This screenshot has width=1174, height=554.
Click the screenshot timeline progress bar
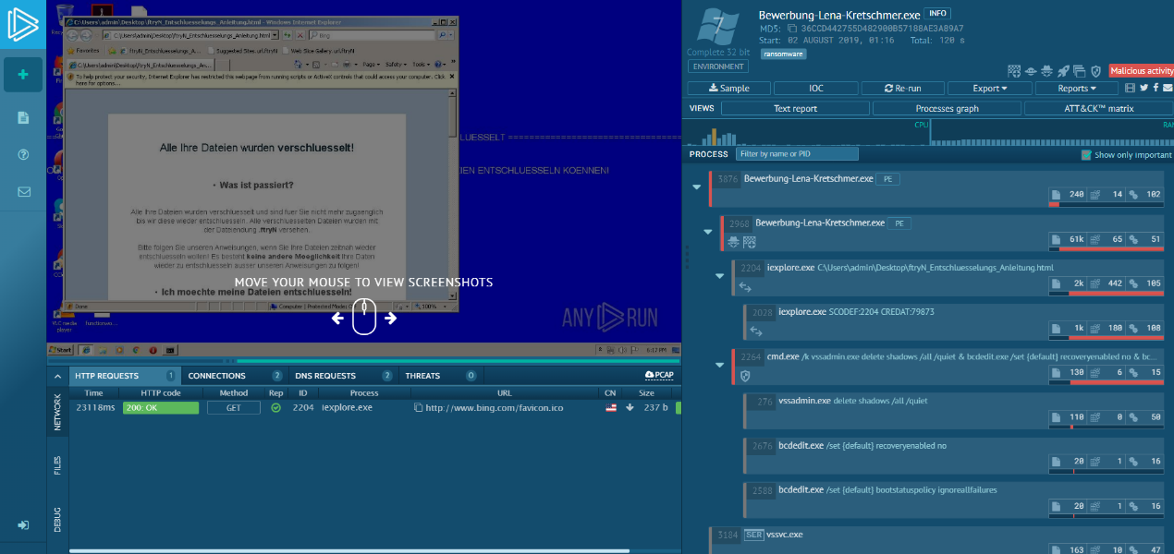pos(364,361)
